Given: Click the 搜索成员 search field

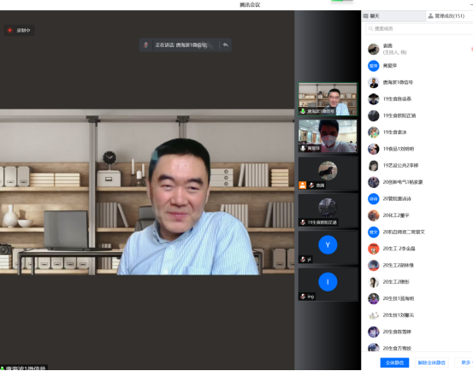Looking at the screenshot, I should click(x=419, y=28).
